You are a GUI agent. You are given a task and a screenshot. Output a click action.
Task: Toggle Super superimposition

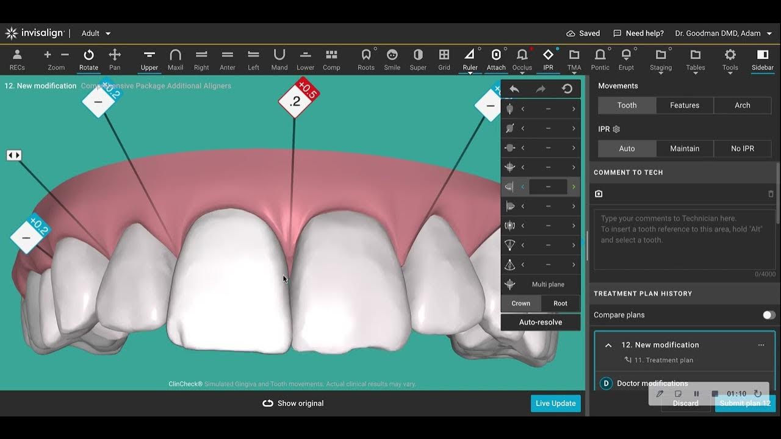tap(418, 60)
